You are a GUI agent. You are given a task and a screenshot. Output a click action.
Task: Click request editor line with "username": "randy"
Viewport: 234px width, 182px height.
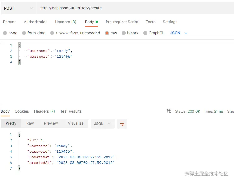(x=50, y=51)
